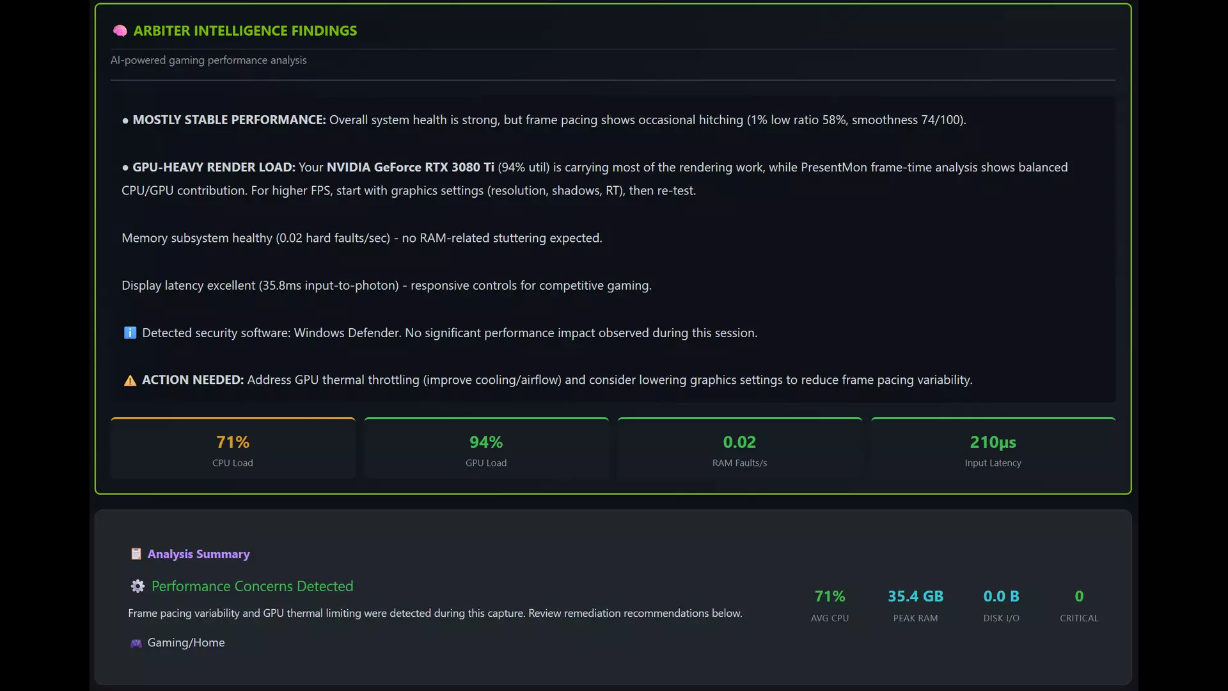
Task: Select the 0.02 RAM Faults/s card
Action: point(739,448)
